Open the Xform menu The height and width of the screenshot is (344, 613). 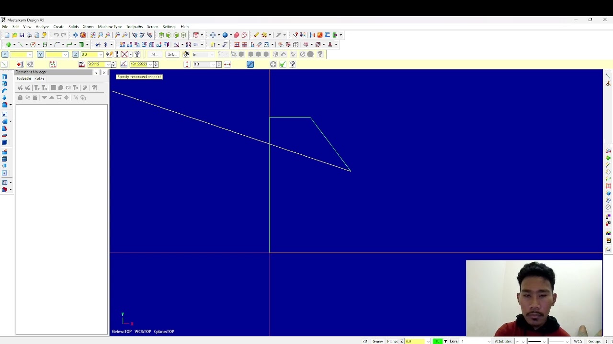point(88,27)
